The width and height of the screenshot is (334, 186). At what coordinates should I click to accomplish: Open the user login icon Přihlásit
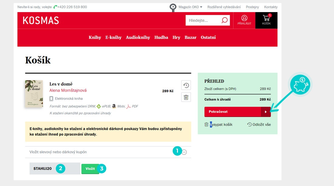[x=244, y=20]
